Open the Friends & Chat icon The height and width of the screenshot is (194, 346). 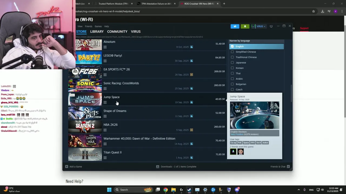tap(288, 167)
